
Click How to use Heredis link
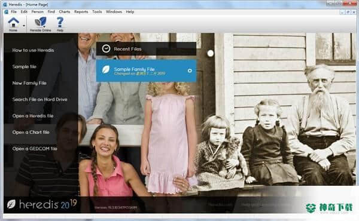(33, 50)
